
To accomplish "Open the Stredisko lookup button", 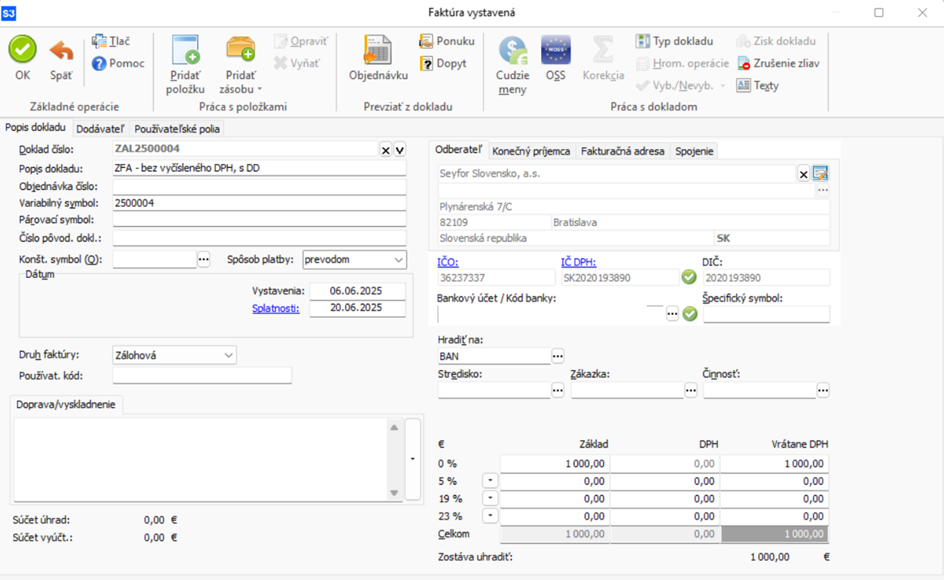I will click(558, 390).
